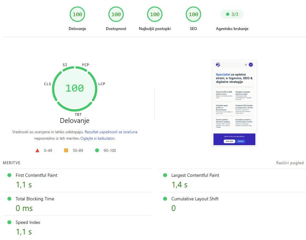Click the green dot beside Largest Contentful Paint
This screenshot has height=240, width=306.
click(x=165, y=175)
